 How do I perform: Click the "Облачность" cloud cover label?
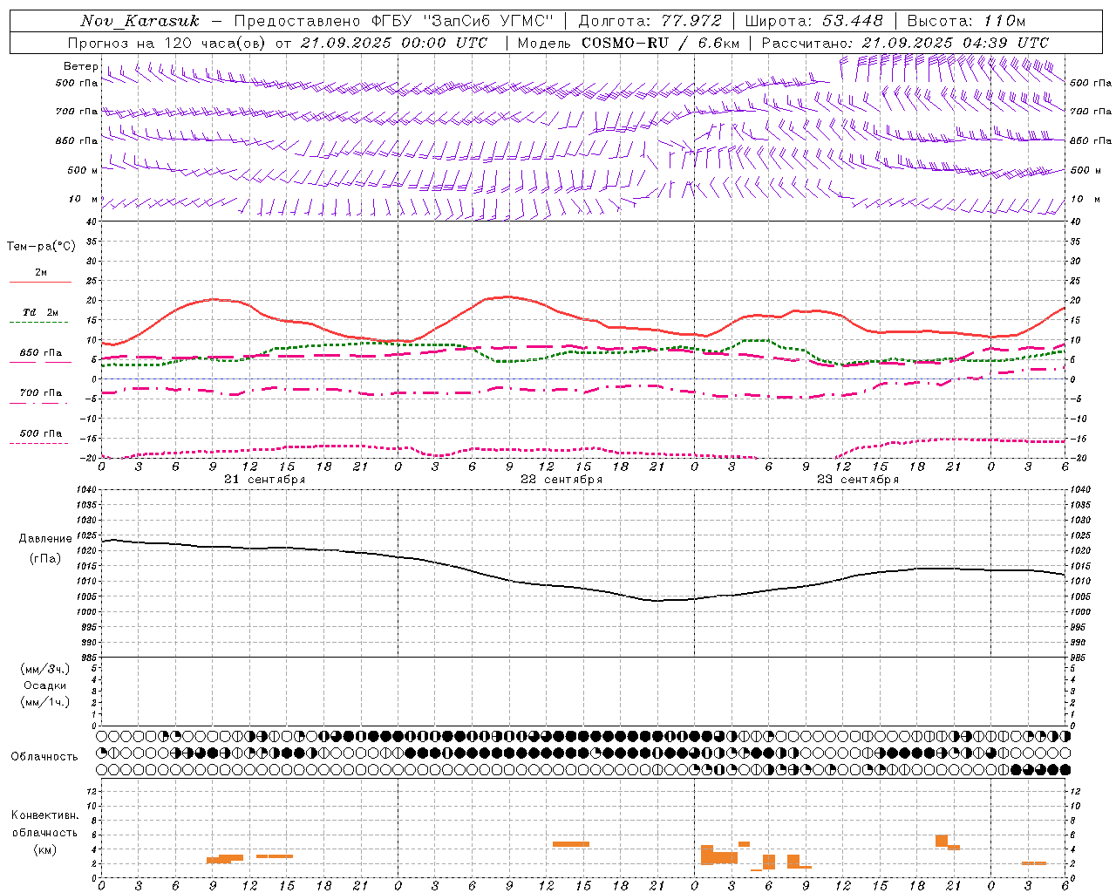point(44,757)
